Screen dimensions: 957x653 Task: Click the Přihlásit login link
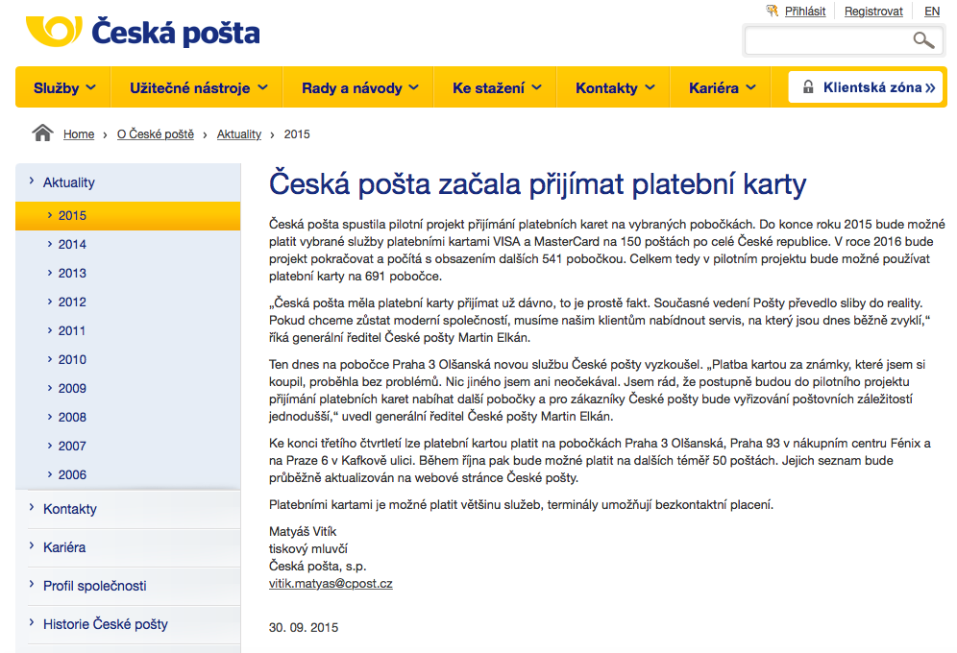pyautogui.click(x=804, y=11)
